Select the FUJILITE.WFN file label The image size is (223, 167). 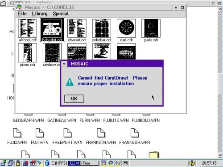click(x=116, y=120)
